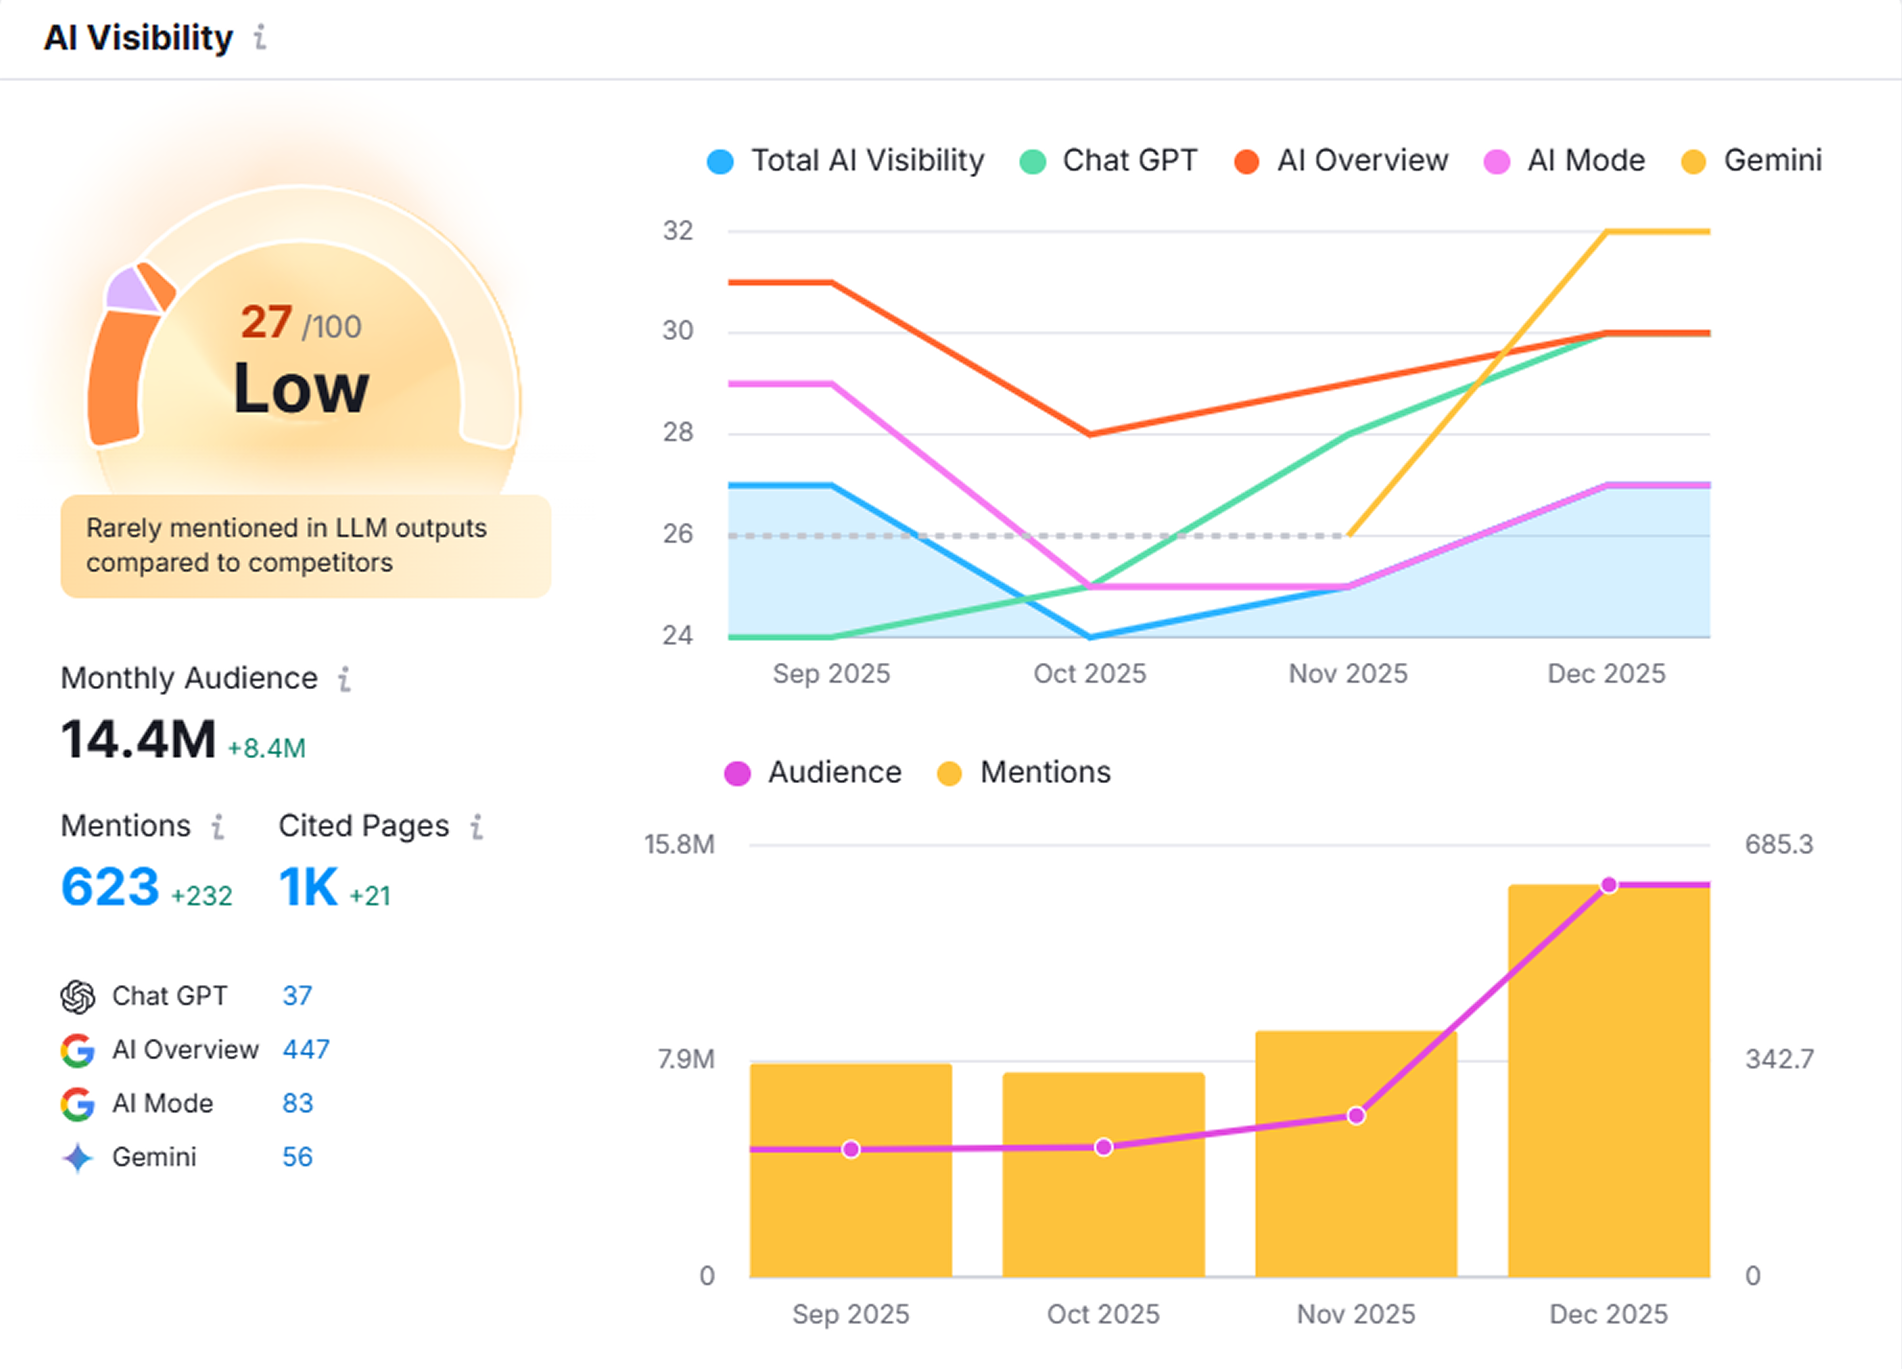The image size is (1902, 1369).
Task: Open Chat GPT mentions count 37
Action: pyautogui.click(x=297, y=996)
